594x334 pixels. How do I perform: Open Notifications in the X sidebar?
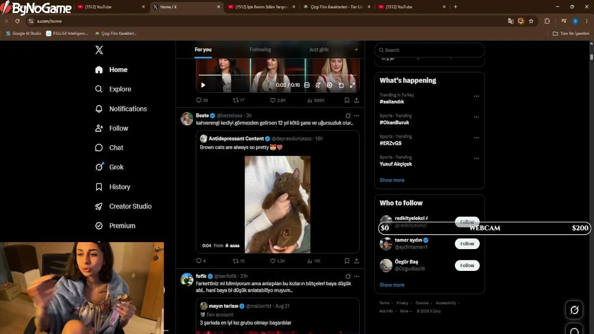[121, 109]
